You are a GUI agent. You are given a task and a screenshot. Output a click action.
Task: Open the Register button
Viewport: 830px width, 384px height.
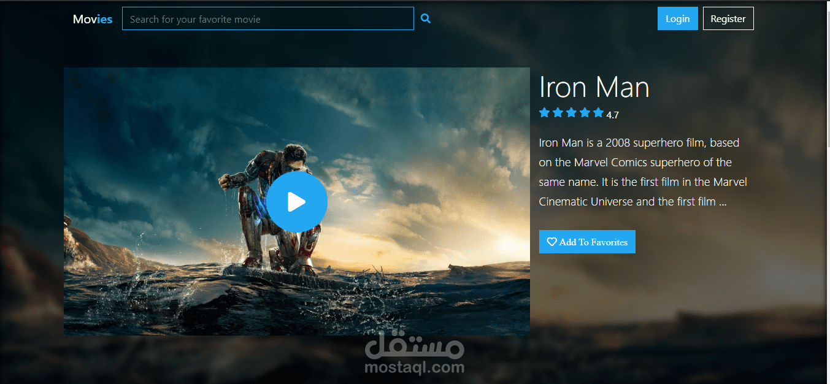click(728, 18)
